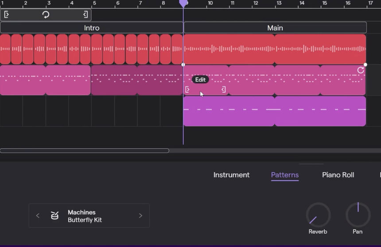Viewport: 381px width, 247px height.
Task: Click the Pan knob
Action: (358, 215)
